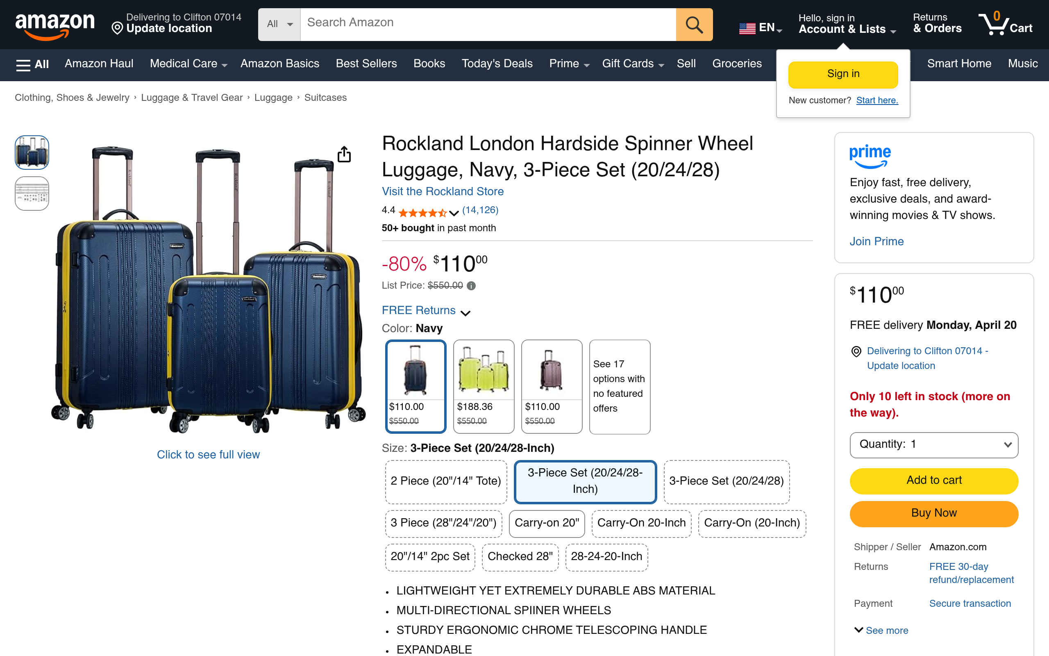Click the Amazon logo

[54, 25]
